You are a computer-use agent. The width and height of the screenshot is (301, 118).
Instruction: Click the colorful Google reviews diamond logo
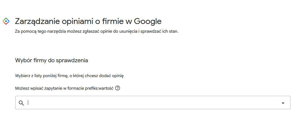pyautogui.click(x=6, y=21)
